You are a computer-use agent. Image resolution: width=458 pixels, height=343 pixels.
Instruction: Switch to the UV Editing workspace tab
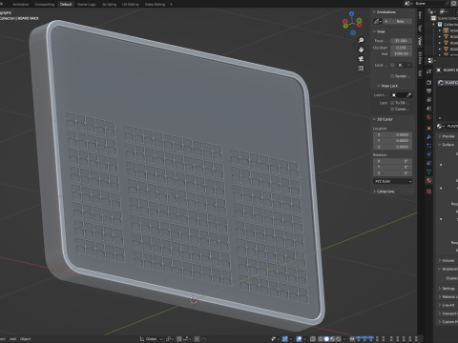tap(131, 5)
